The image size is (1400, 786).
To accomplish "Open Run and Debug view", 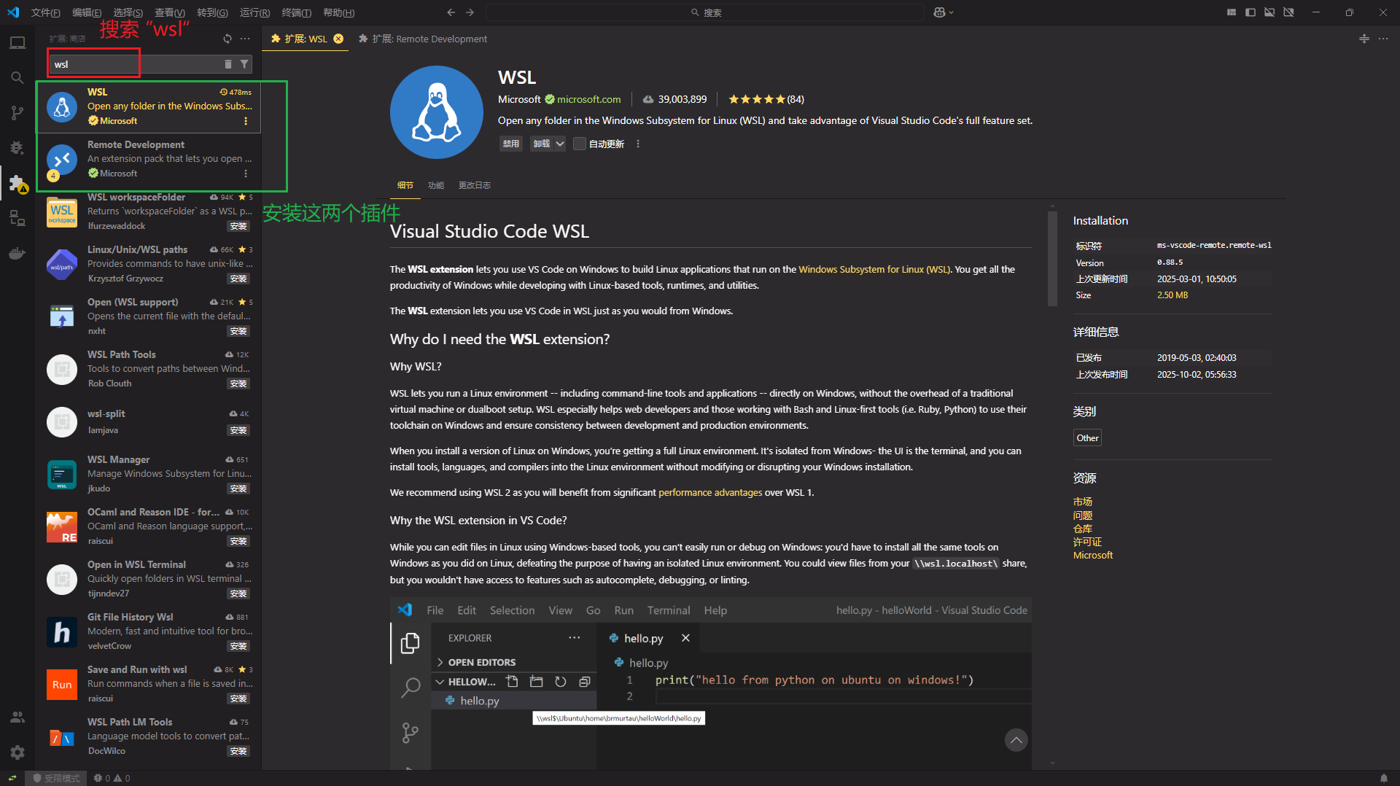I will 17,148.
